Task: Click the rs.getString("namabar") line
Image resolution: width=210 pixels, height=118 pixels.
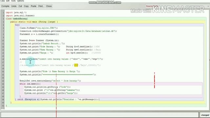Action: tap(52, 90)
